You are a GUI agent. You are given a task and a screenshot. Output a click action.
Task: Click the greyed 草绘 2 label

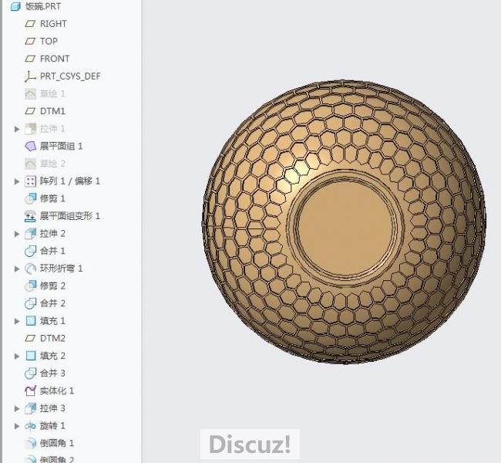point(52,164)
